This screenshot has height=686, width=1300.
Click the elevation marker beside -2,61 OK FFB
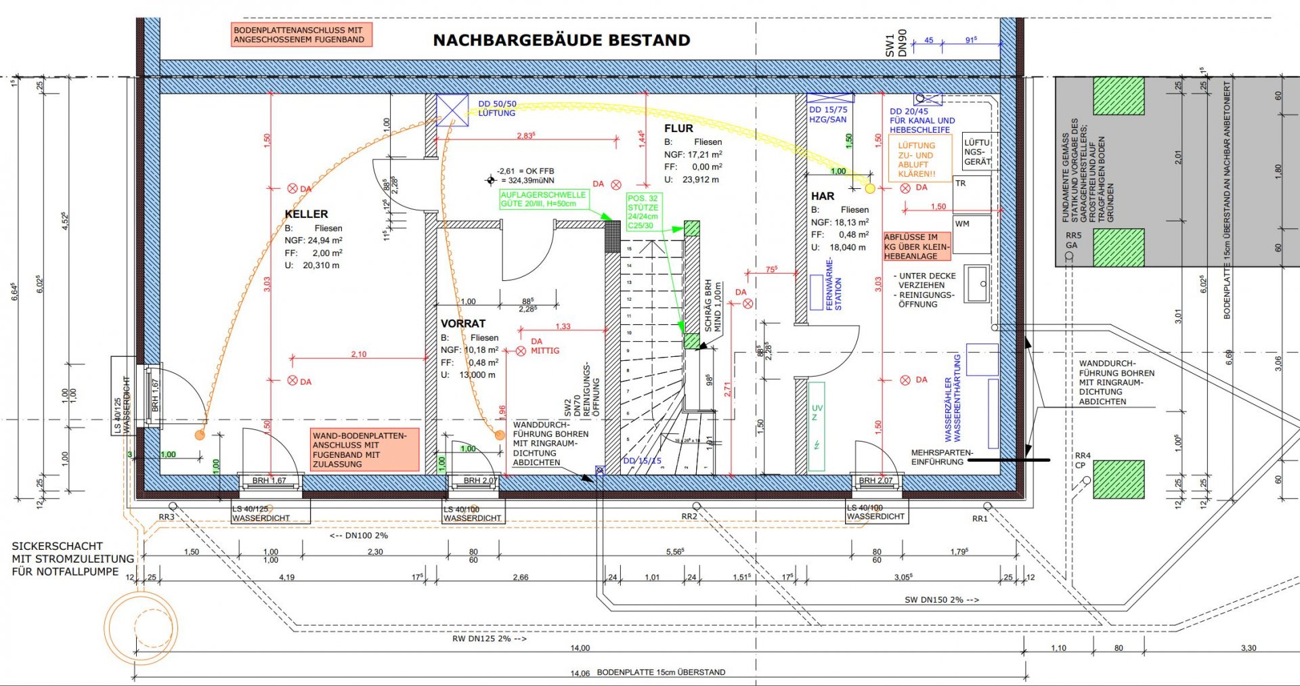(x=491, y=180)
